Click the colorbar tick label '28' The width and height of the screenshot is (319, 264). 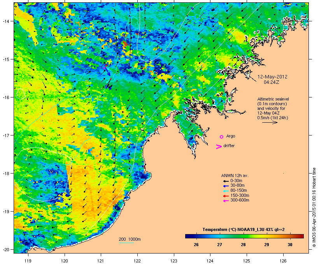point(243,245)
